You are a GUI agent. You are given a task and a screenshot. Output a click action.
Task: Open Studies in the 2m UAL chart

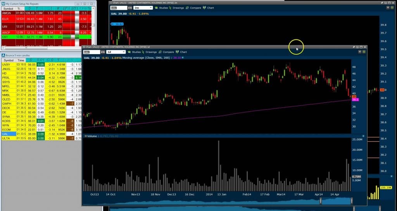(161, 8)
